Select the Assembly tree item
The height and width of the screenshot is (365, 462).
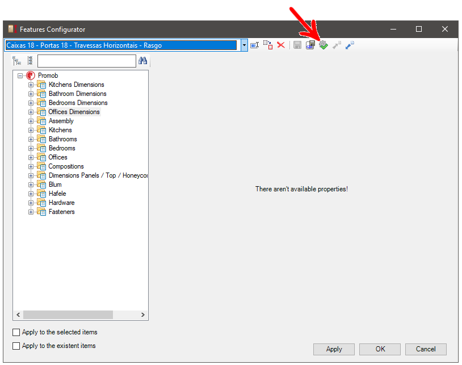pos(61,121)
